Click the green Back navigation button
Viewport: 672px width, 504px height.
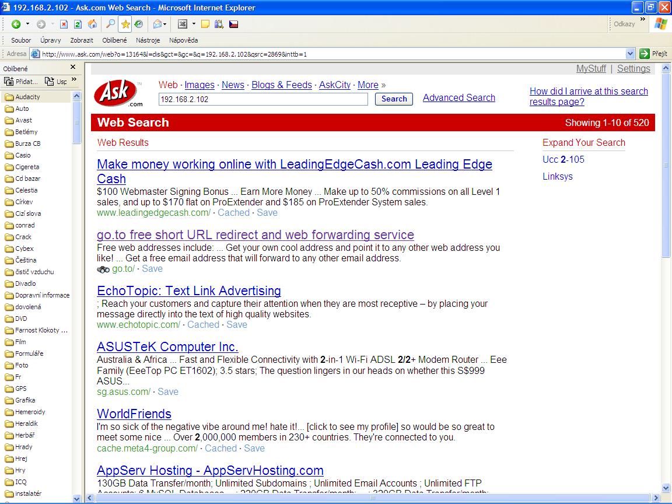tap(16, 24)
